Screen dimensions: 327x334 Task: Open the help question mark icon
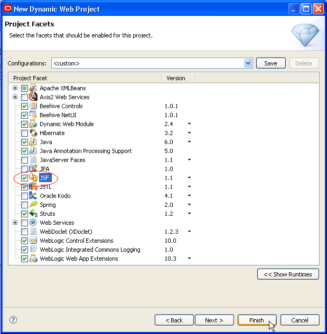[13, 320]
